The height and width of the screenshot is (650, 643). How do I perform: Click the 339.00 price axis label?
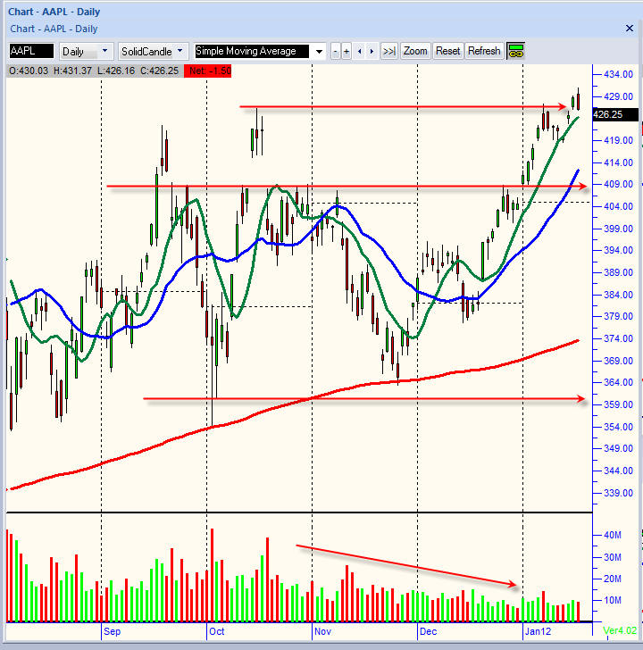618,493
